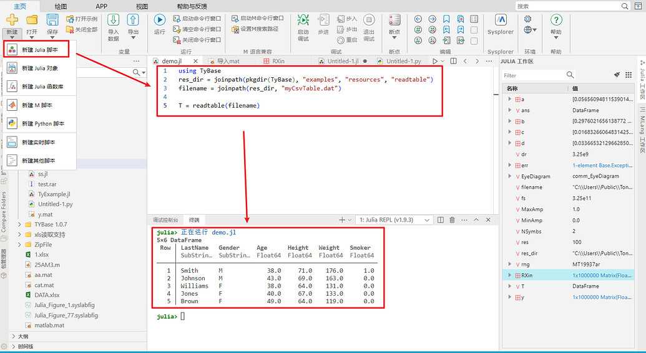Click the clear workspace broom icon

(617, 75)
